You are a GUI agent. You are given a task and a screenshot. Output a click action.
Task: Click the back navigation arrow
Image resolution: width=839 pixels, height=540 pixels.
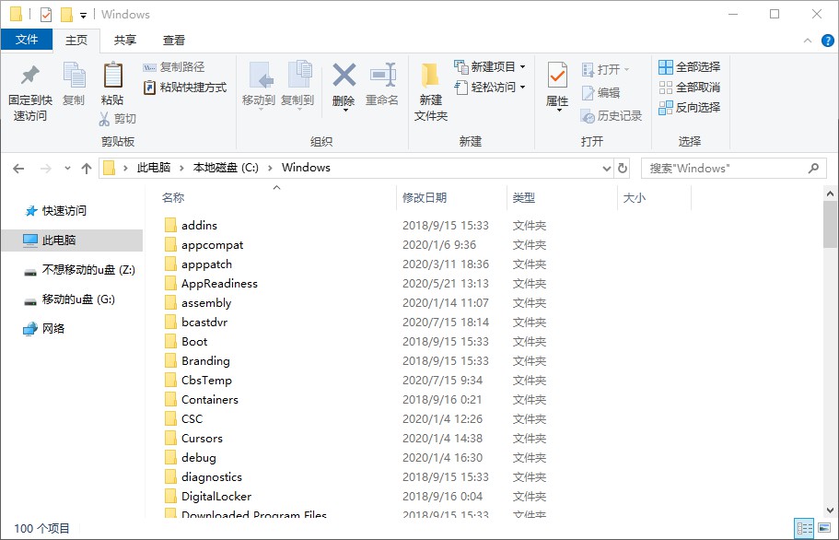[x=18, y=169]
